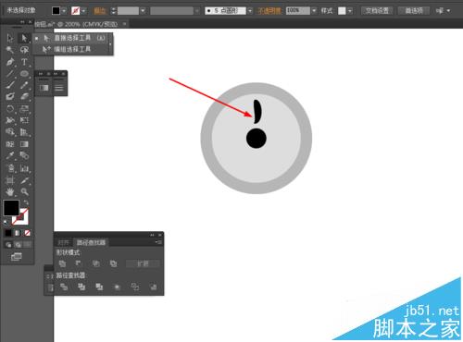Select the Width/Warp tool

coord(10,120)
